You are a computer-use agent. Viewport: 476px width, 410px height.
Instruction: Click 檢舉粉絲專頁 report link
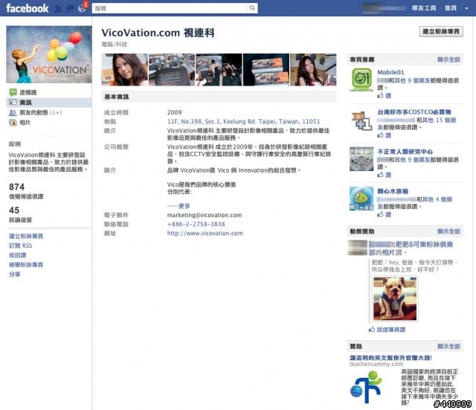coord(26,264)
